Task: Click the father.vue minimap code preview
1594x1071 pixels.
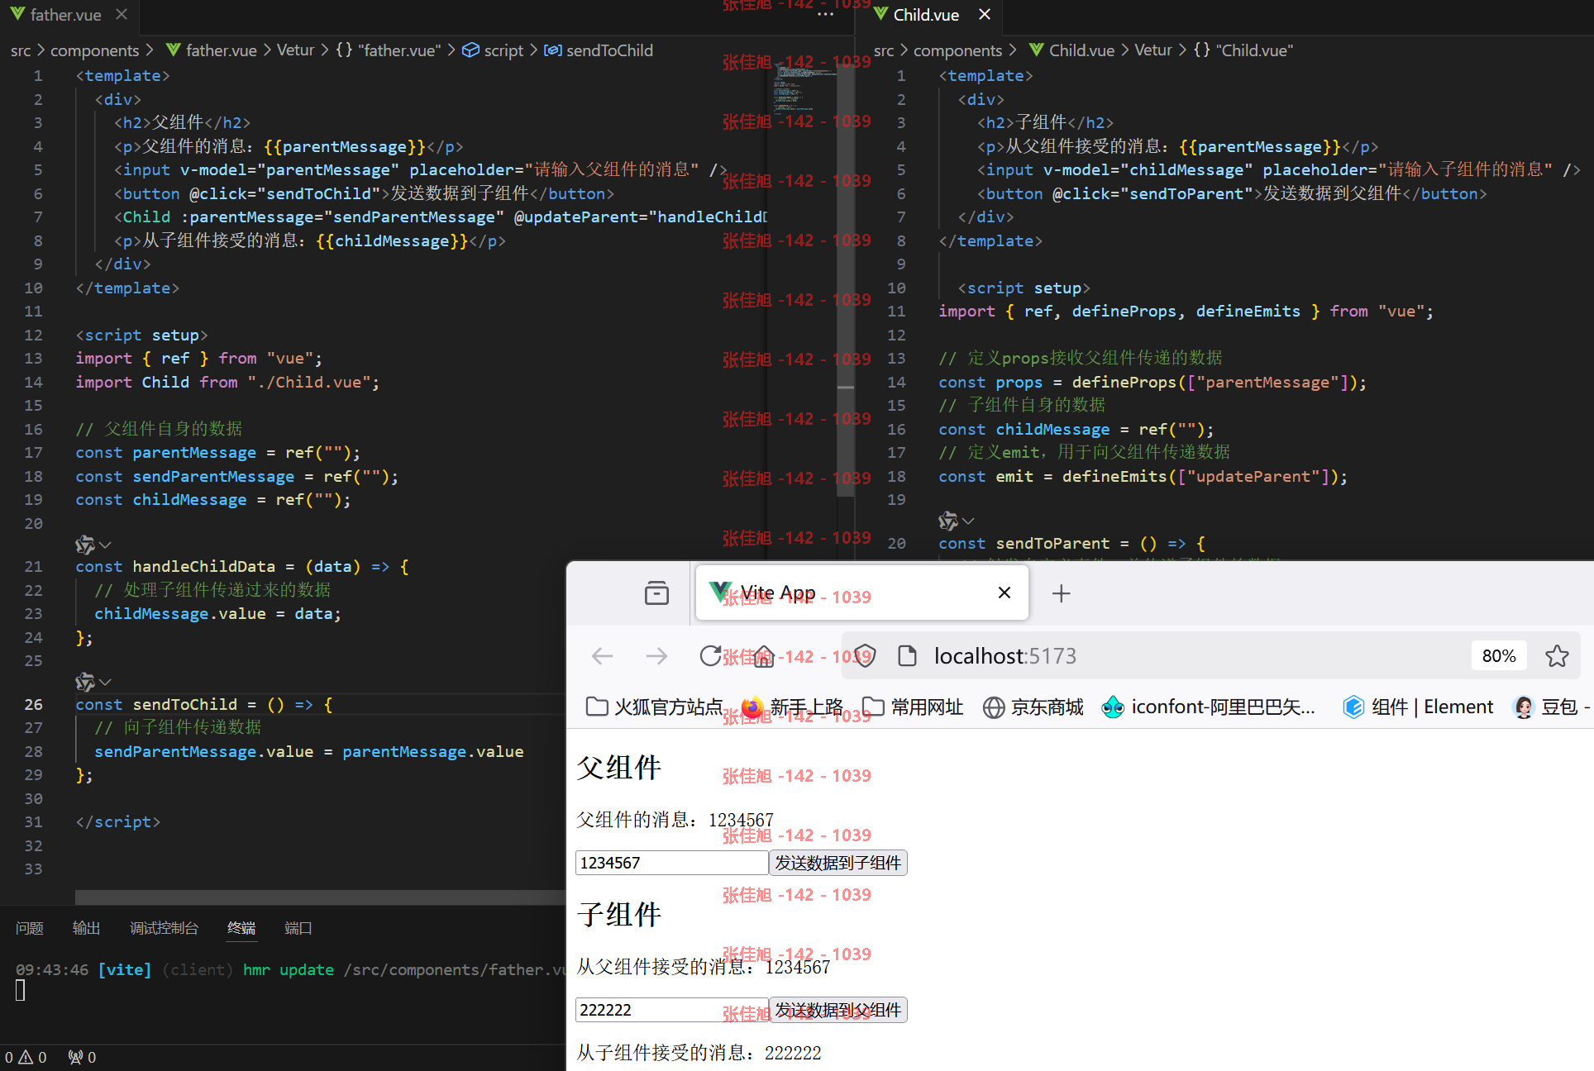Action: (x=803, y=89)
